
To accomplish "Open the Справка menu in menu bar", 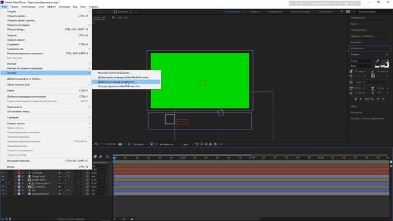I will click(x=93, y=7).
